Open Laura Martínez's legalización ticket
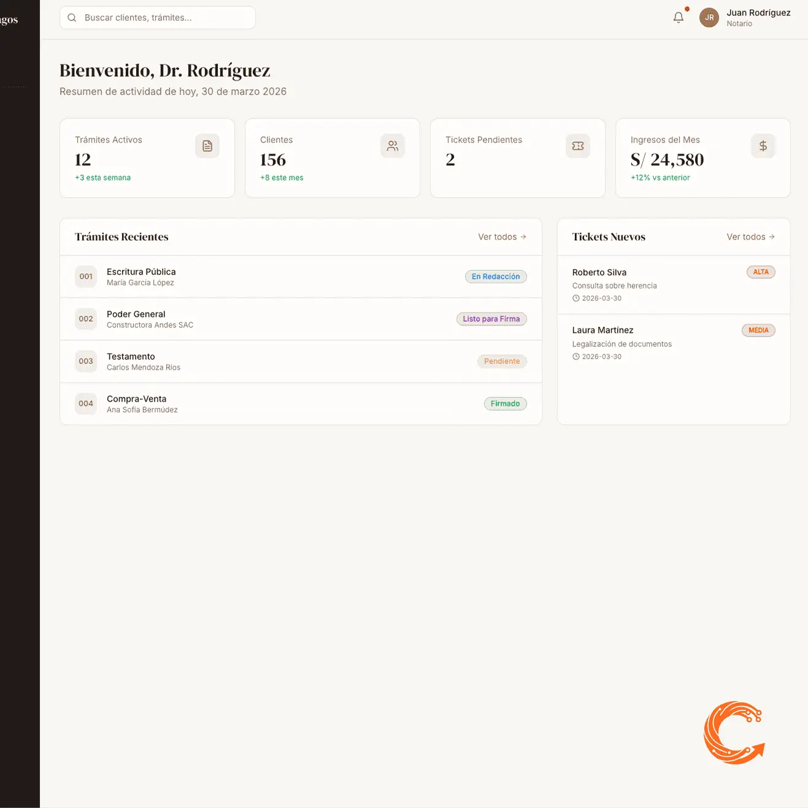Viewport: 808px width, 808px height. click(673, 343)
